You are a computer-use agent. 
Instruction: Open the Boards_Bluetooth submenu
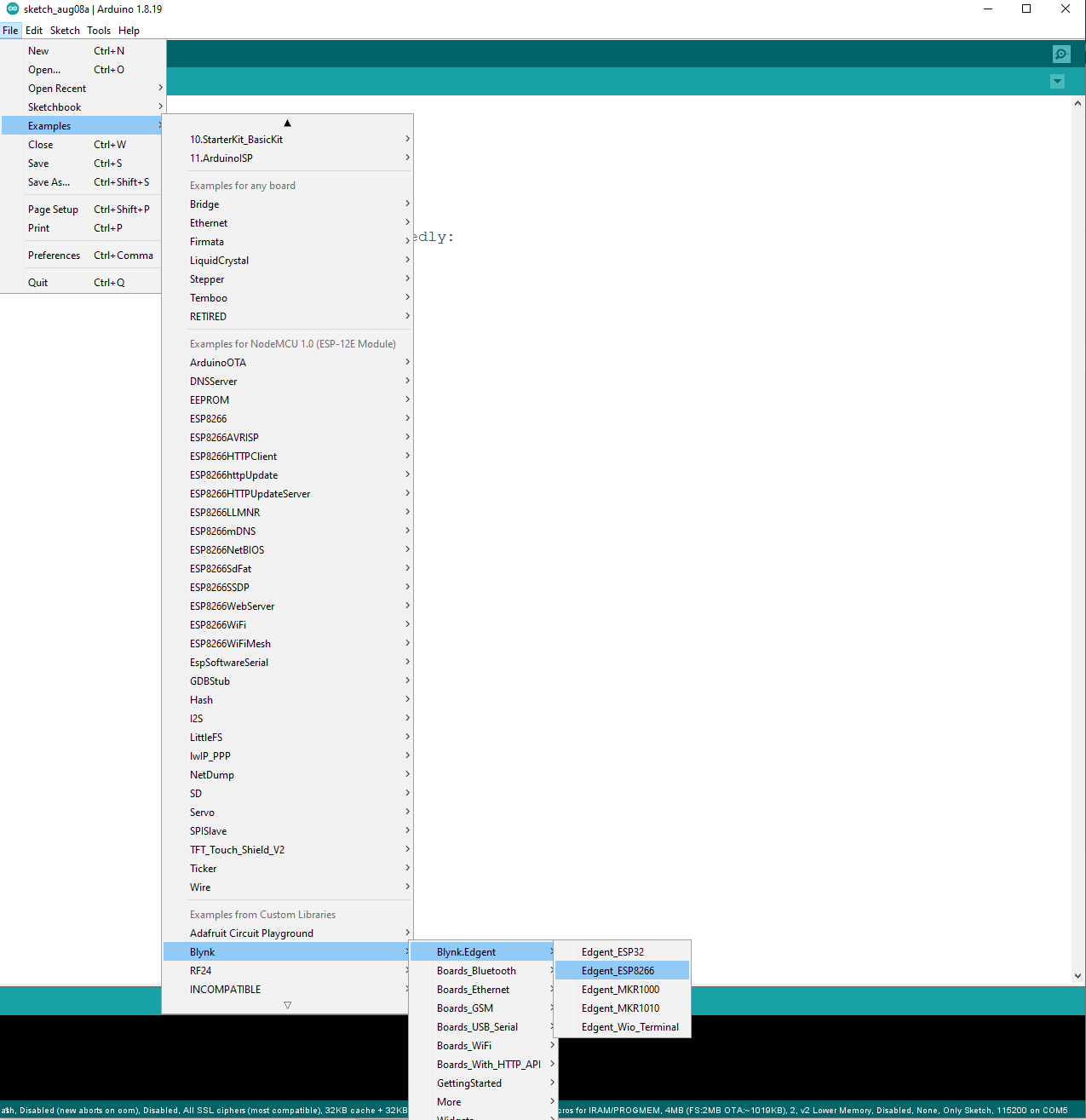tap(483, 971)
